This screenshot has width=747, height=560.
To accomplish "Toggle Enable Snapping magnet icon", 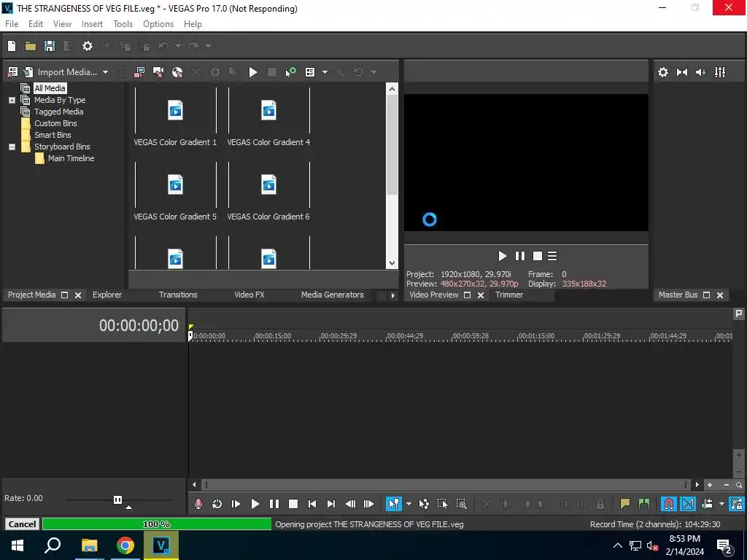I will point(668,504).
